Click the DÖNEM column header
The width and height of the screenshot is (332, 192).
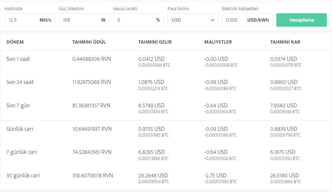15,42
